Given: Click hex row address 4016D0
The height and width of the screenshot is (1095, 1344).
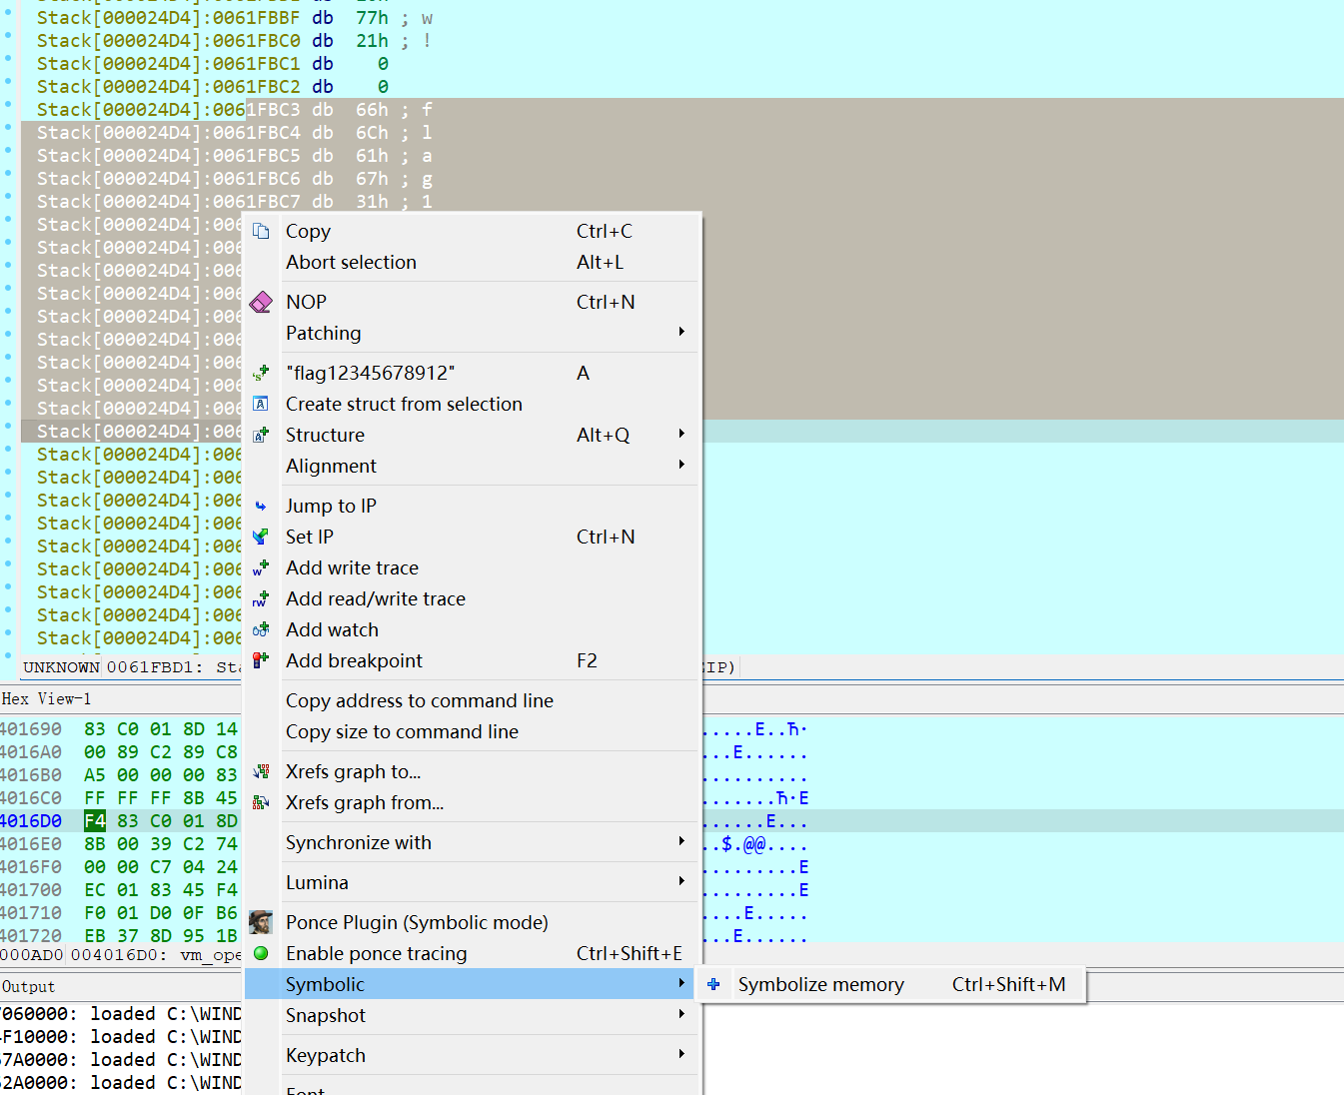Looking at the screenshot, I should pyautogui.click(x=31, y=821).
